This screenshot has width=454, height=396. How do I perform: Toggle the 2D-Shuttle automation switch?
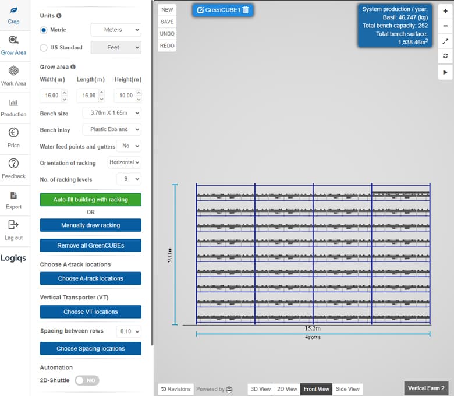click(x=87, y=380)
